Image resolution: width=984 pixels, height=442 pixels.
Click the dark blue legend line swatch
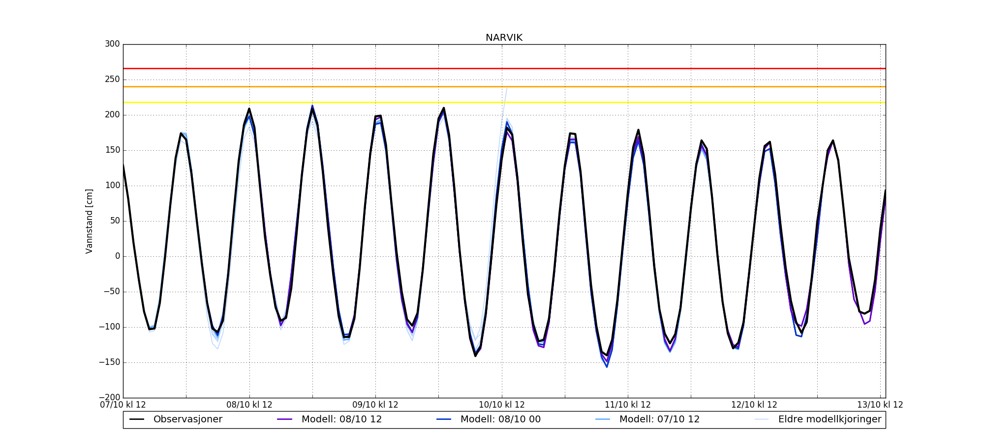(x=444, y=419)
